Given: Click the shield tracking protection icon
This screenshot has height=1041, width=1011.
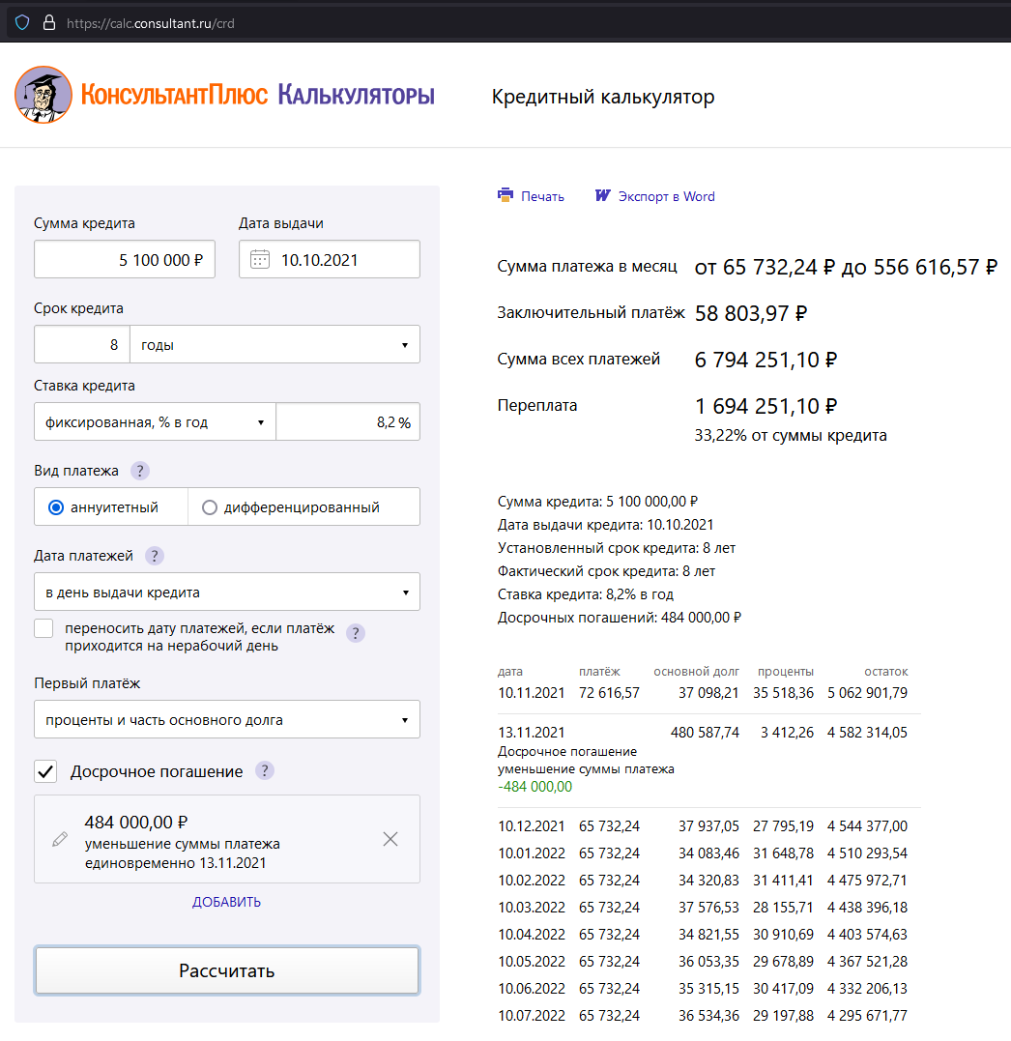Looking at the screenshot, I should click(22, 23).
